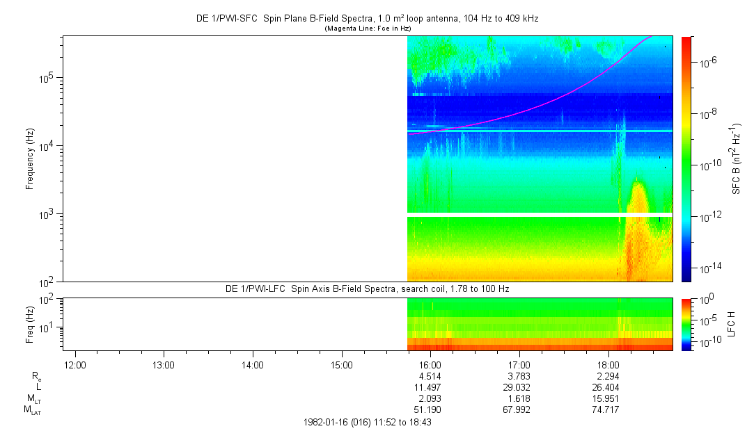Click the 'SFC B (nT² Hz⁻¹)' colorbar label
The width and height of the screenshot is (754, 431).
[735, 158]
